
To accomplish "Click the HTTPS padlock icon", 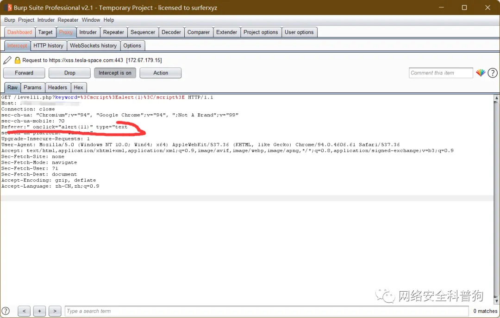I will (18, 60).
